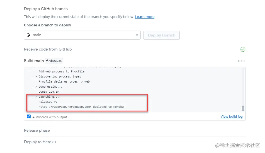265x153 pixels.
Task: Open the View build log link
Action: pos(232,117)
